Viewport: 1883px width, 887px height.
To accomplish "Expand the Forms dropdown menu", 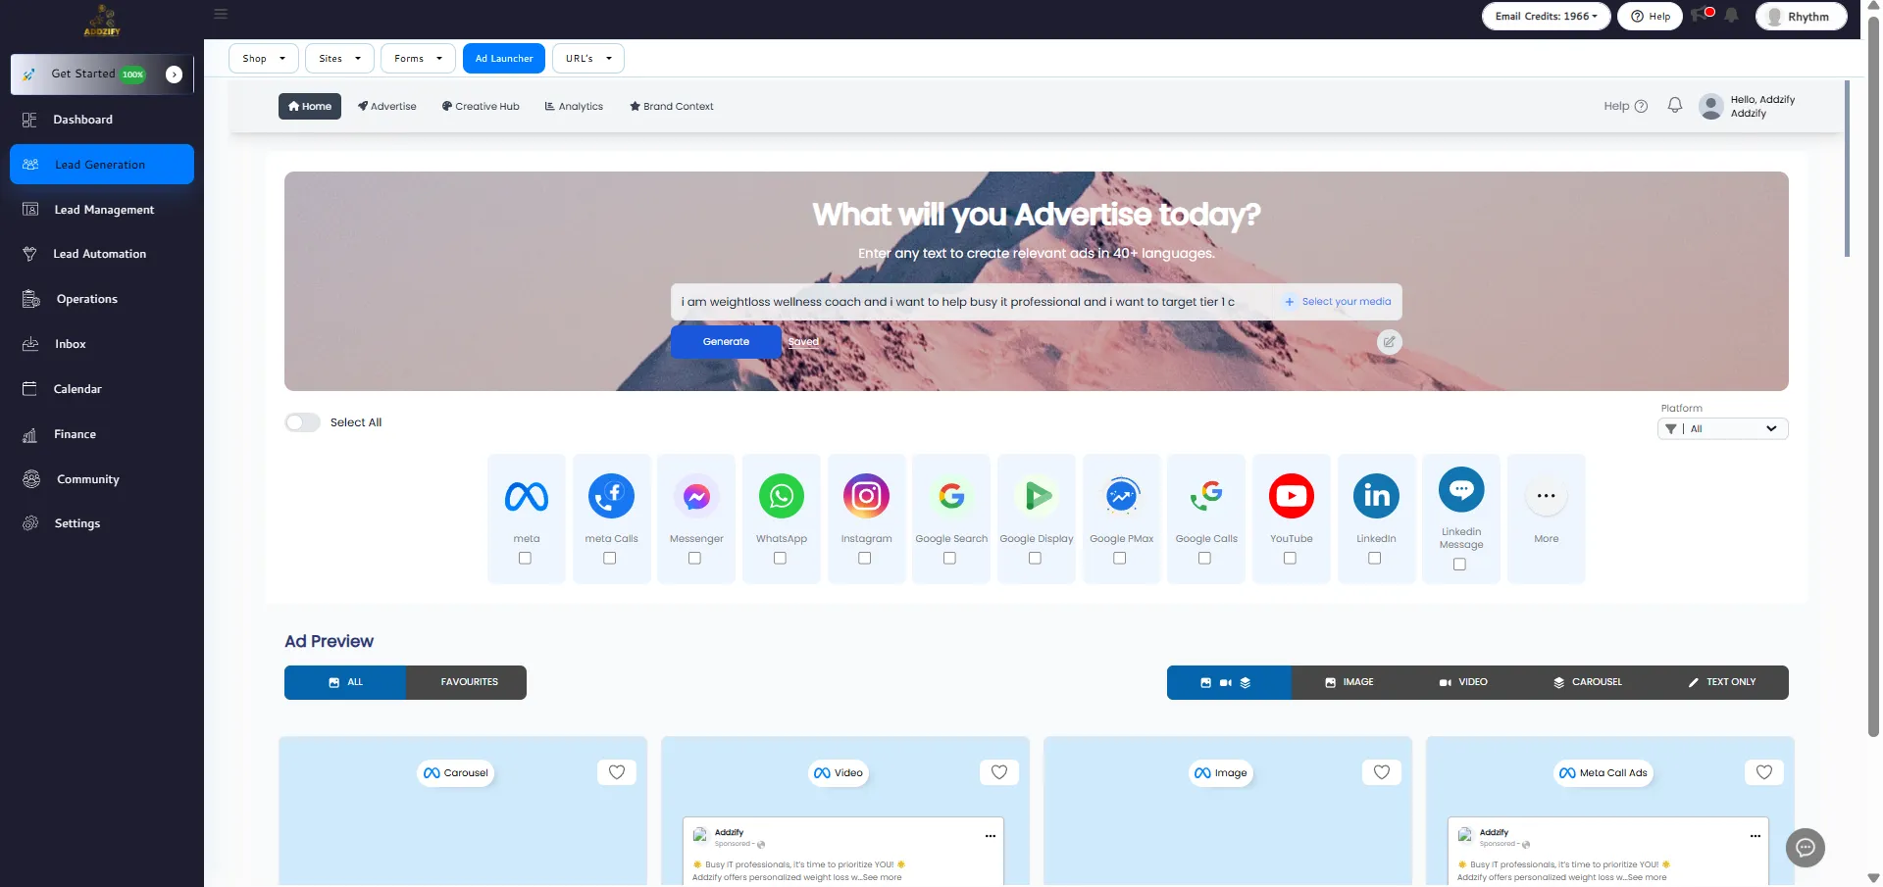I will (418, 59).
